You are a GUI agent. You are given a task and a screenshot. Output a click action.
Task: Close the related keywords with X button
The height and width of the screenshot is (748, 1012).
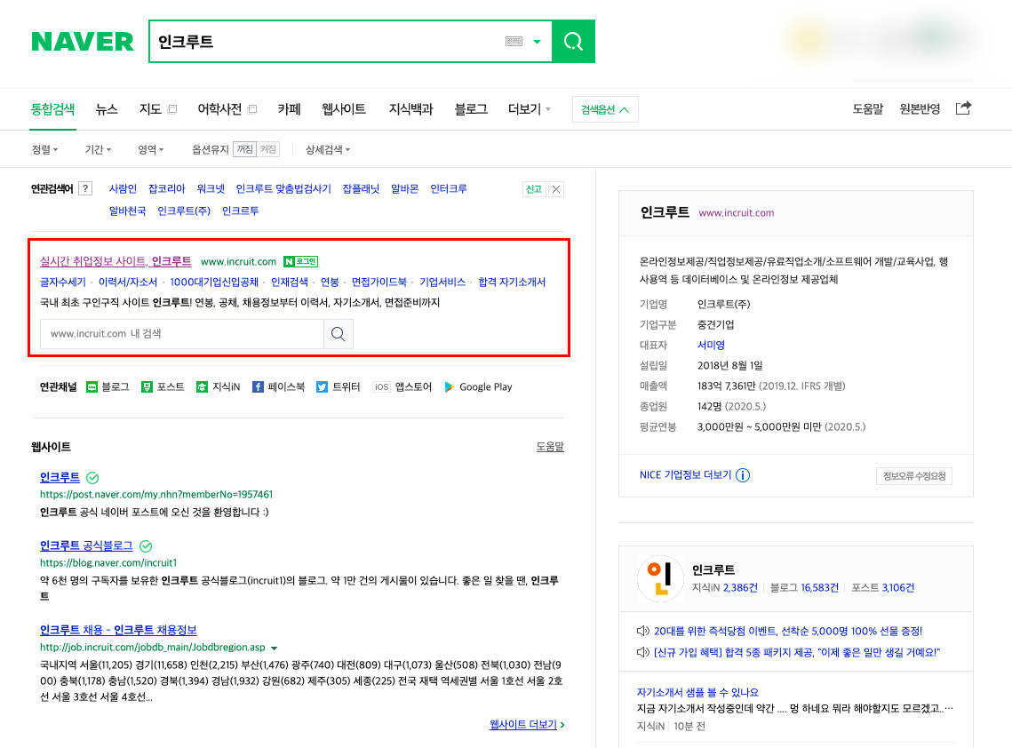coord(556,189)
